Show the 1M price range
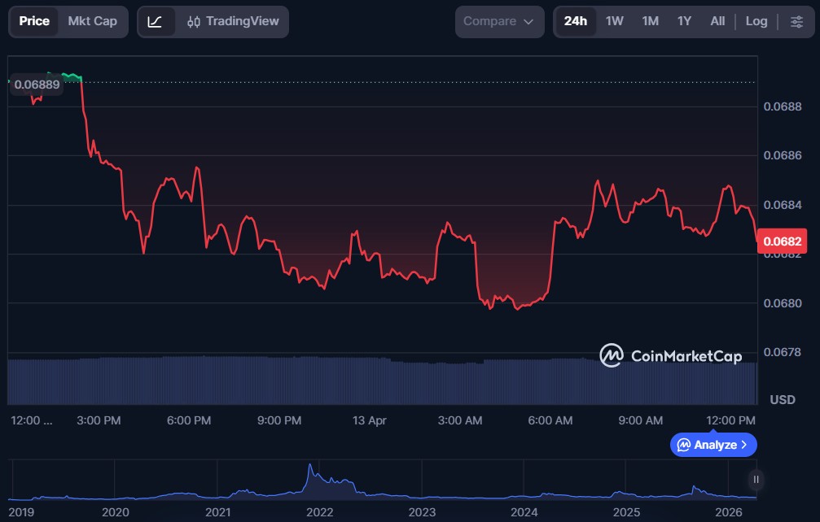Screen dimensions: 820x522 (650, 21)
